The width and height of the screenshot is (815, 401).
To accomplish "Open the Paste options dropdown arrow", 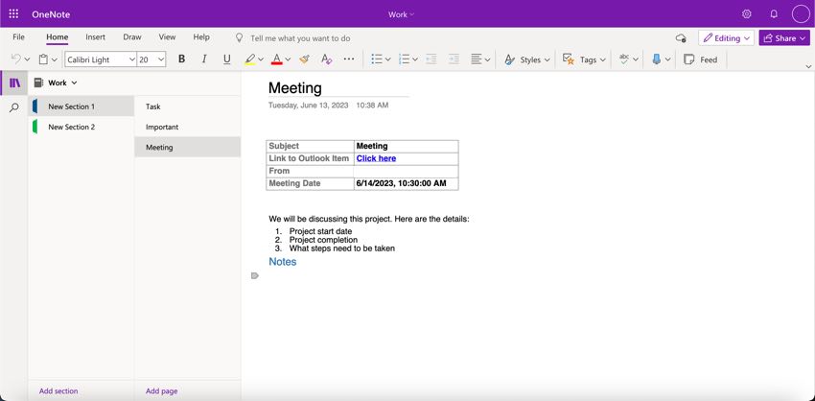I will 55,59.
